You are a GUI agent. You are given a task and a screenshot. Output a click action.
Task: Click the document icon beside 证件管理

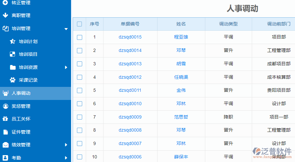5,132
